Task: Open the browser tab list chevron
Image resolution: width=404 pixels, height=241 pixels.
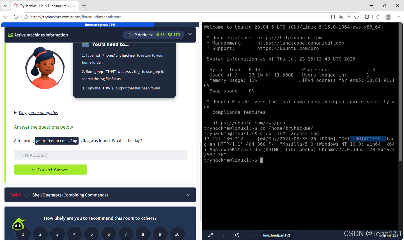Action: coord(6,6)
